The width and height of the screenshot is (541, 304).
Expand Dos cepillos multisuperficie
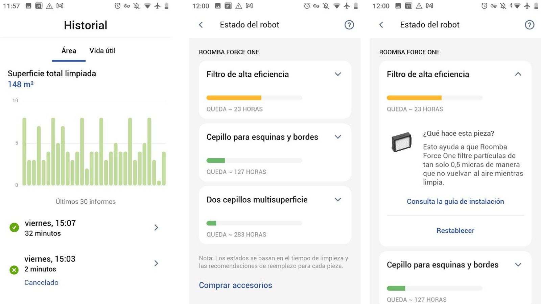[x=337, y=200]
